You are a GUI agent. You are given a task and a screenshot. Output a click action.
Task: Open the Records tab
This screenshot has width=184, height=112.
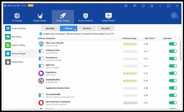[x=106, y=28]
